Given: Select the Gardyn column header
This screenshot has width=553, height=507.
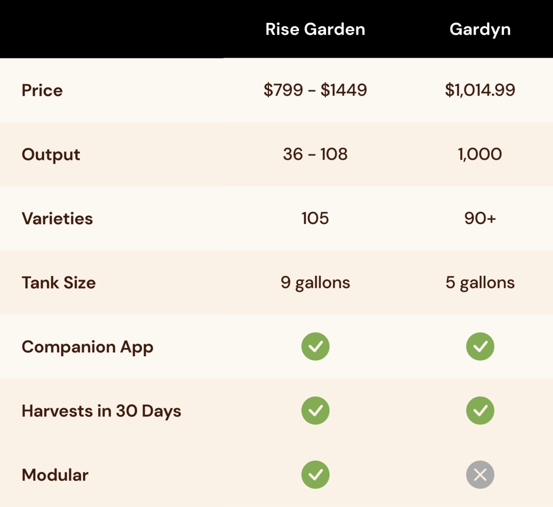Looking at the screenshot, I should pyautogui.click(x=480, y=29).
